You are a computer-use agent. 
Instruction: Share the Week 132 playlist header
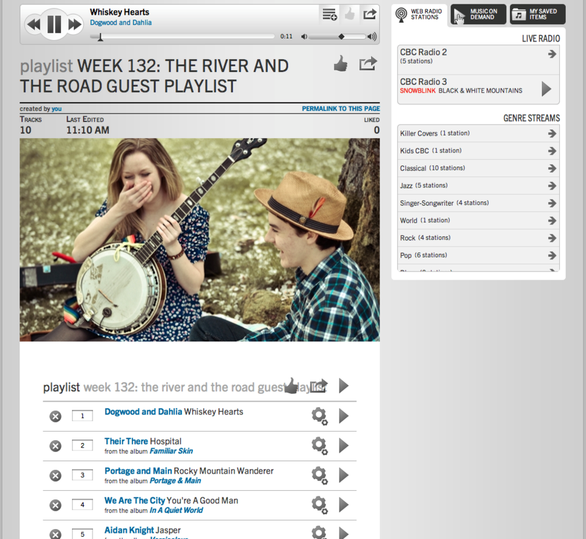tap(368, 63)
